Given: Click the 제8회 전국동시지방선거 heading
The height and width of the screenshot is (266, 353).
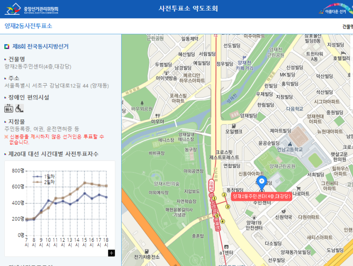Looking at the screenshot, I should click(x=40, y=47).
